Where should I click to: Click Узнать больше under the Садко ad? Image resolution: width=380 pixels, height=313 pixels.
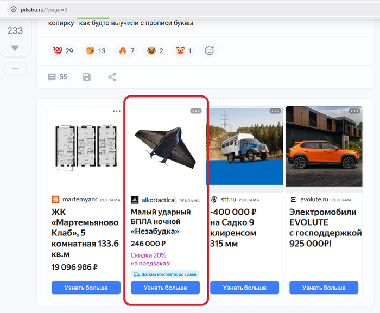tap(244, 288)
